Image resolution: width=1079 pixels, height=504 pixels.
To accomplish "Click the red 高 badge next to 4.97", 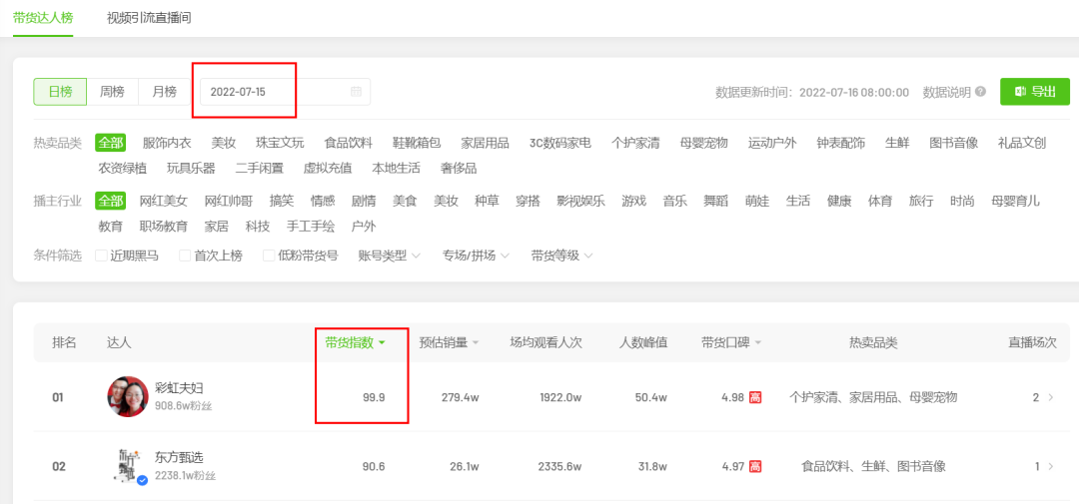I will tap(755, 466).
